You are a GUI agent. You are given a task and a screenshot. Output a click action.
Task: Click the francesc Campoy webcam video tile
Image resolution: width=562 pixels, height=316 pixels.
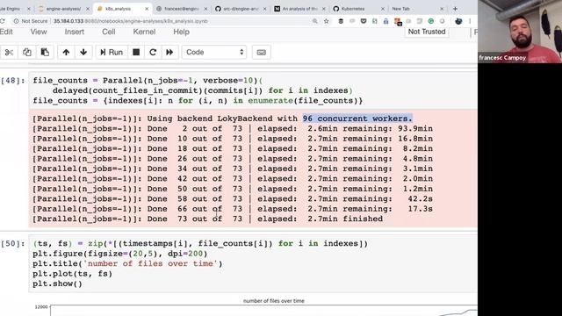click(520, 32)
